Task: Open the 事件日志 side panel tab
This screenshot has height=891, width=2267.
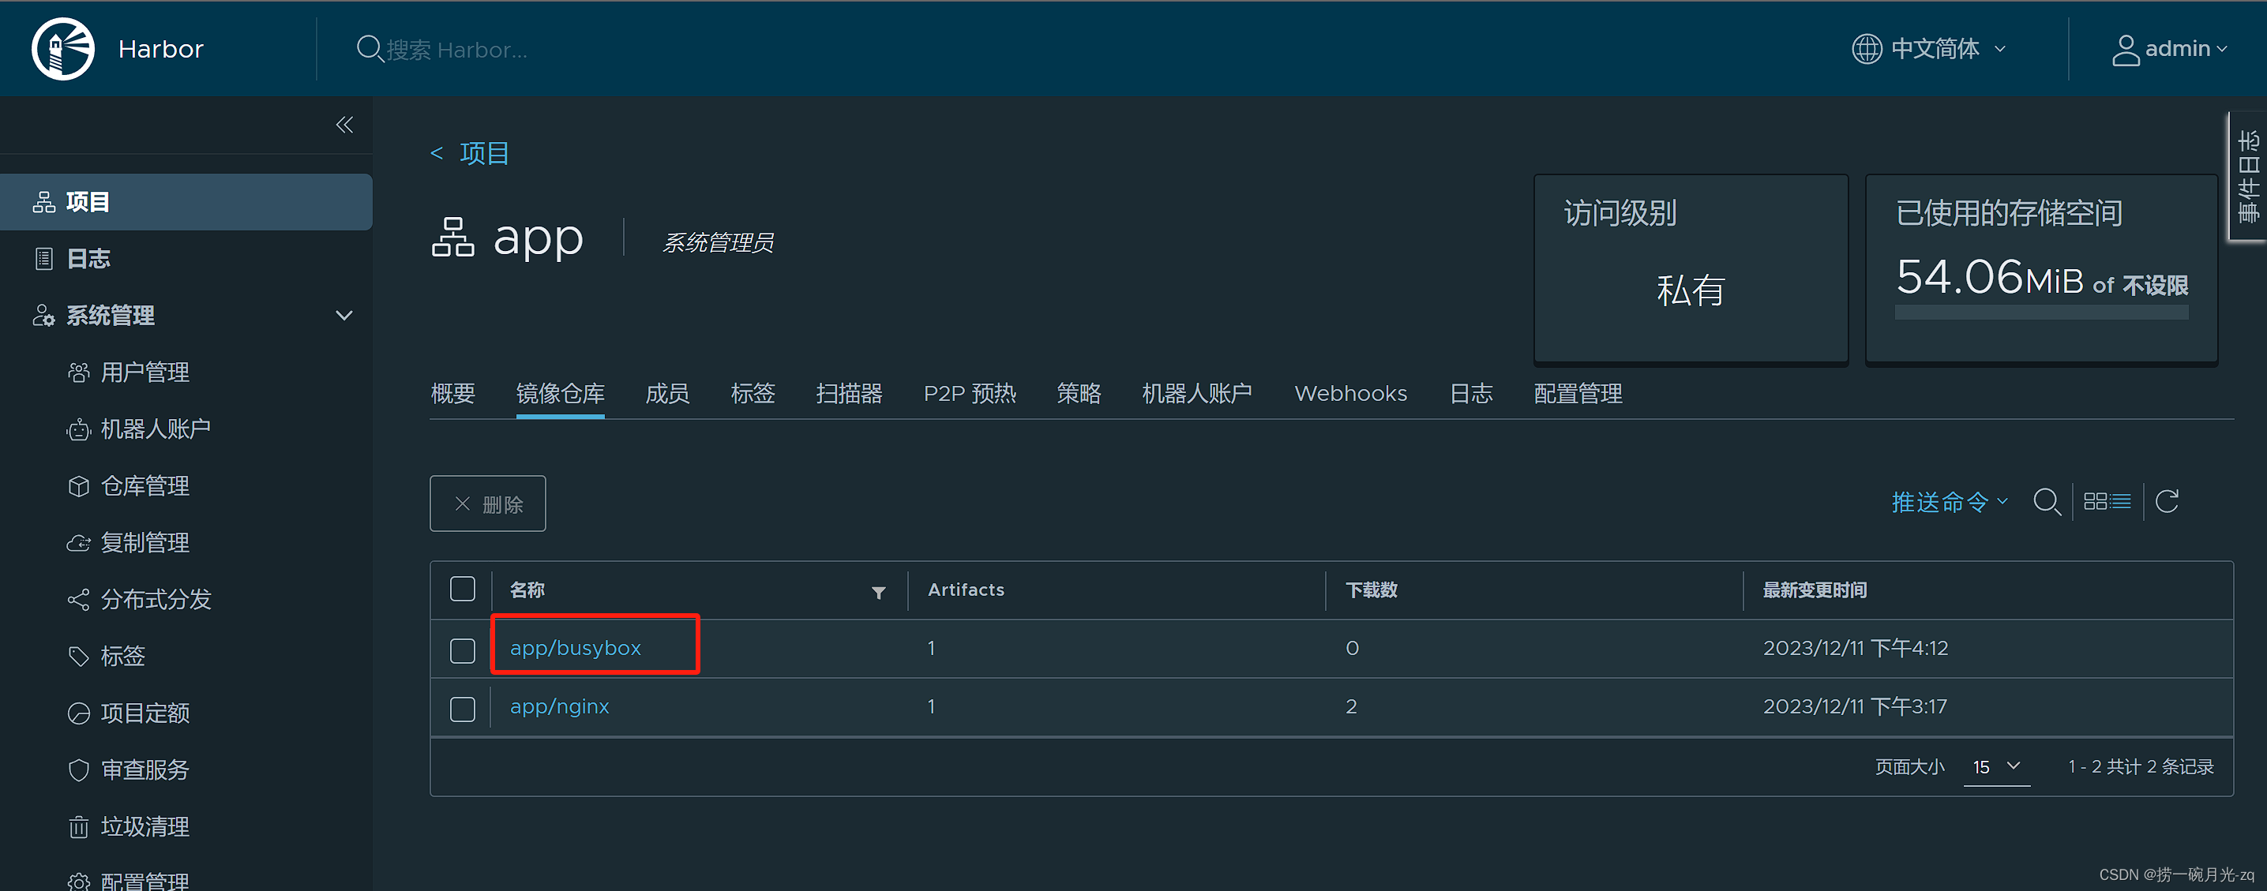Action: coord(2249,176)
